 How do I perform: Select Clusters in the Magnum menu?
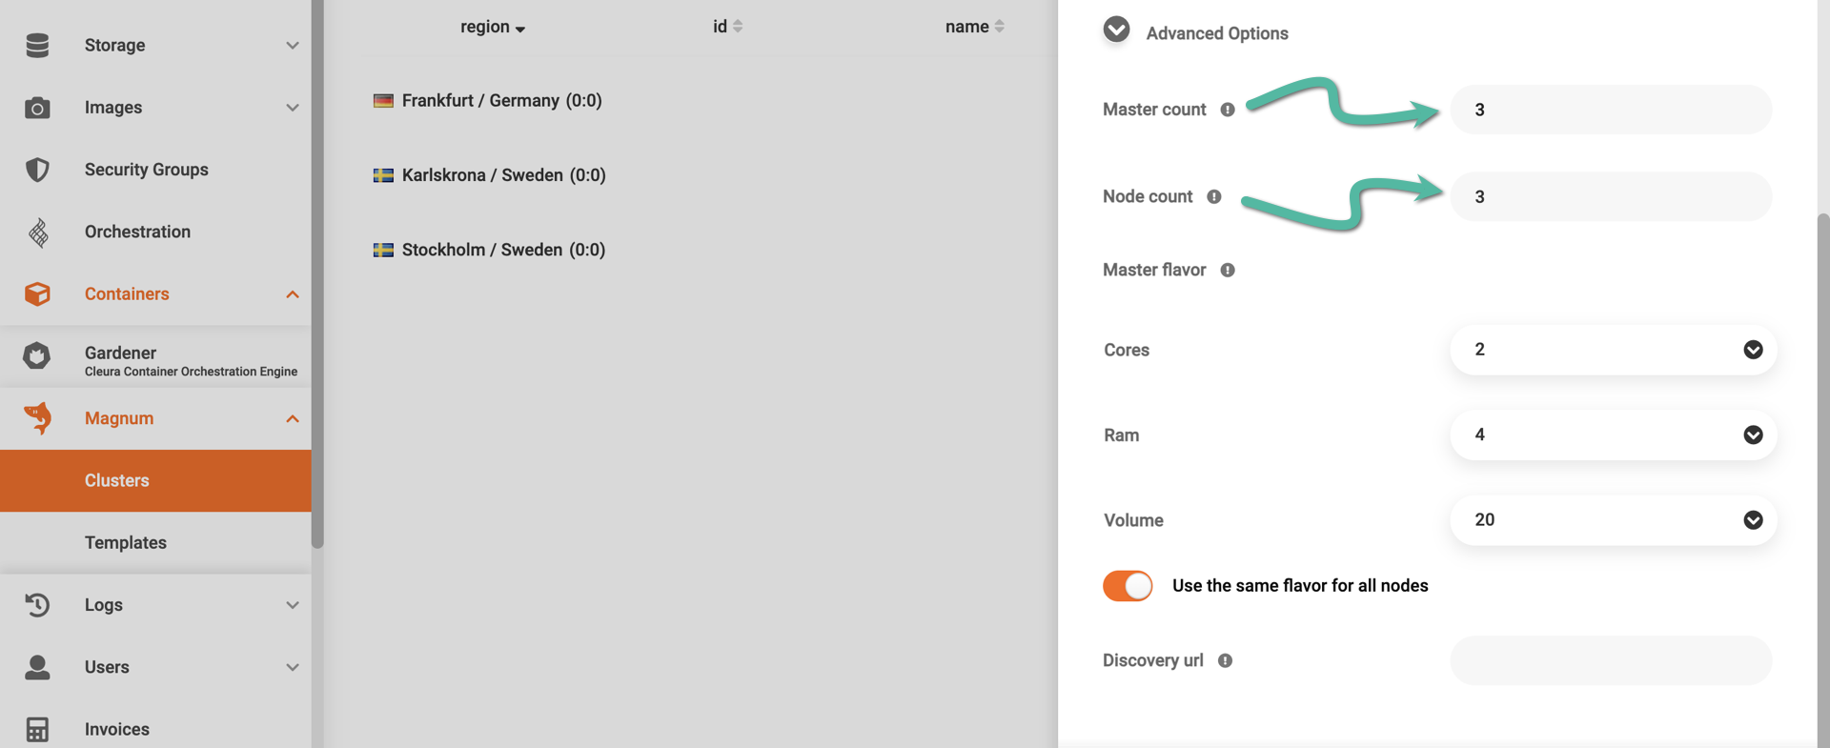coord(117,480)
